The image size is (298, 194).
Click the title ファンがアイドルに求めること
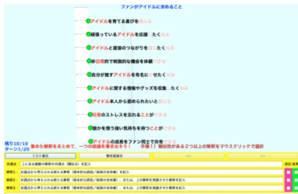click(x=152, y=7)
